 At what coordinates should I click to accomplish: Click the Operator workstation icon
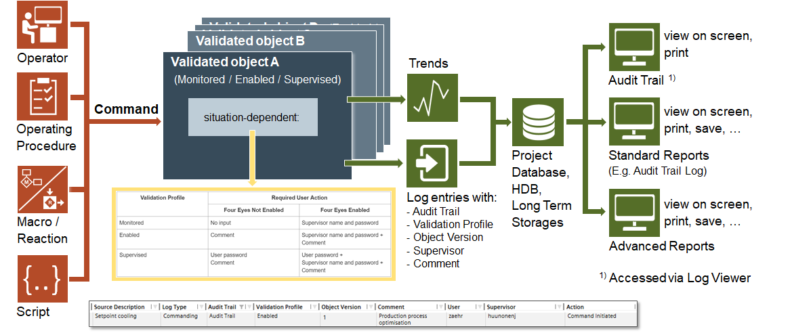pyautogui.click(x=42, y=24)
